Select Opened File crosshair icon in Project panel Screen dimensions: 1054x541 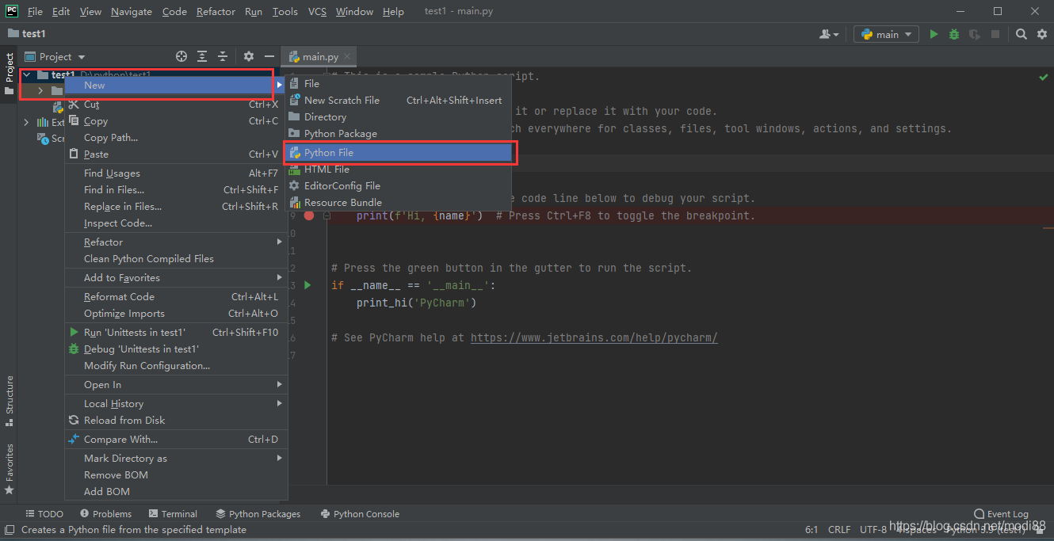click(x=181, y=56)
